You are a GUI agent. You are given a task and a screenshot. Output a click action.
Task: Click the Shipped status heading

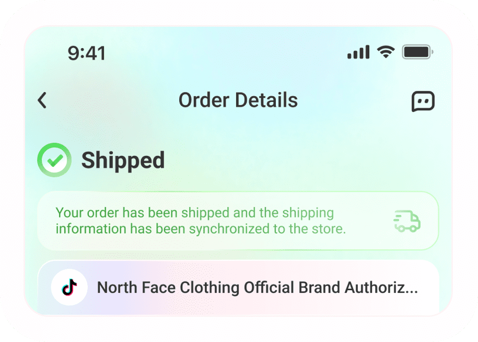[x=123, y=161]
